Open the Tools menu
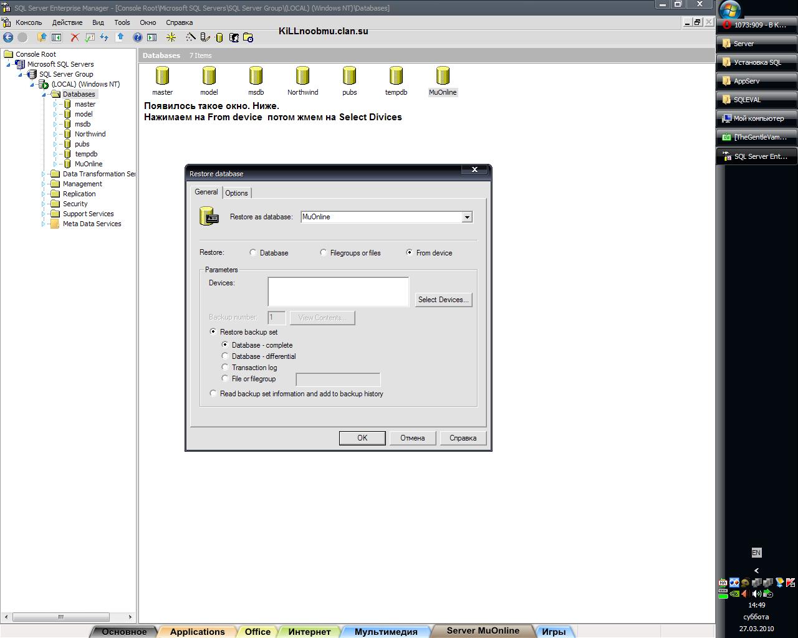 [x=122, y=22]
